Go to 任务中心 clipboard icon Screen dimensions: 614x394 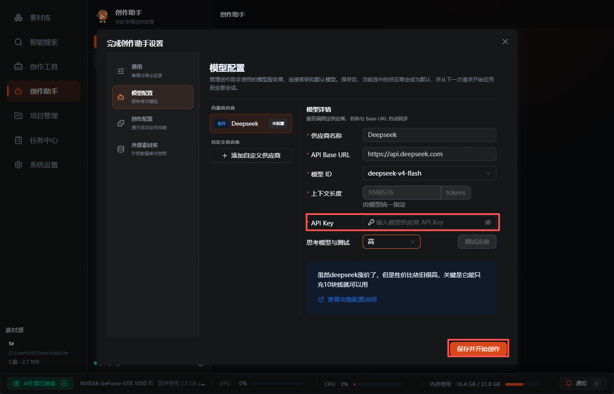pyautogui.click(x=18, y=140)
